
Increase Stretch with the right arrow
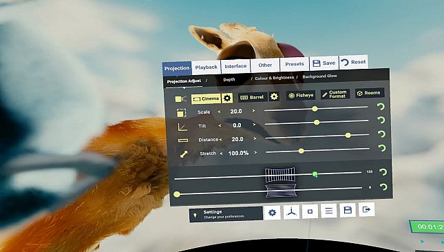tap(255, 152)
